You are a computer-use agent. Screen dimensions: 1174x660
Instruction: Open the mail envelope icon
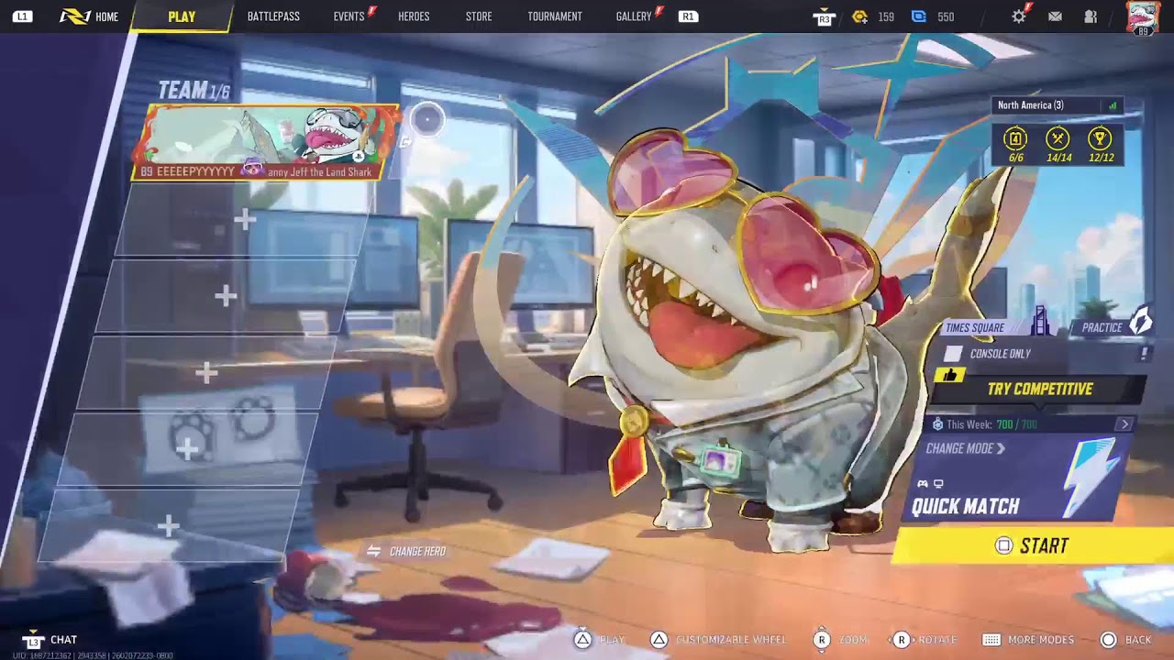[x=1055, y=16]
